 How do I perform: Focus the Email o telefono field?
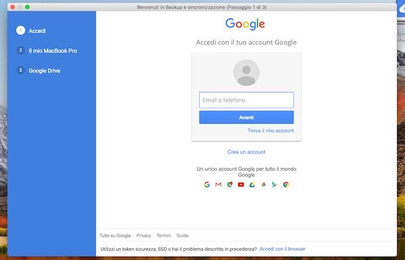coord(246,100)
